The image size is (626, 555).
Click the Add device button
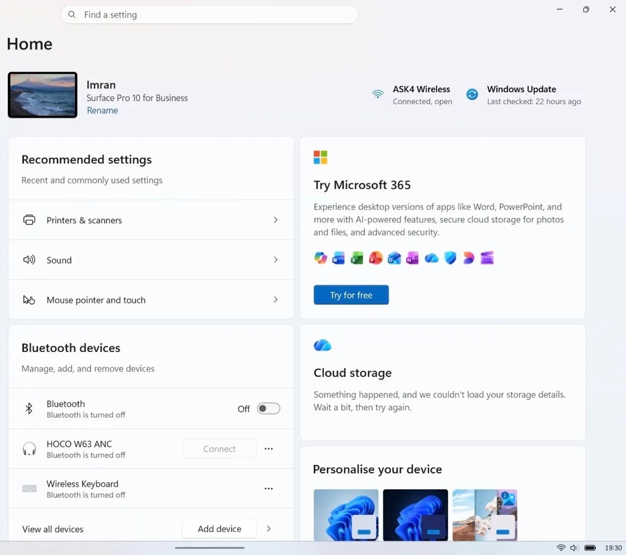tap(219, 528)
